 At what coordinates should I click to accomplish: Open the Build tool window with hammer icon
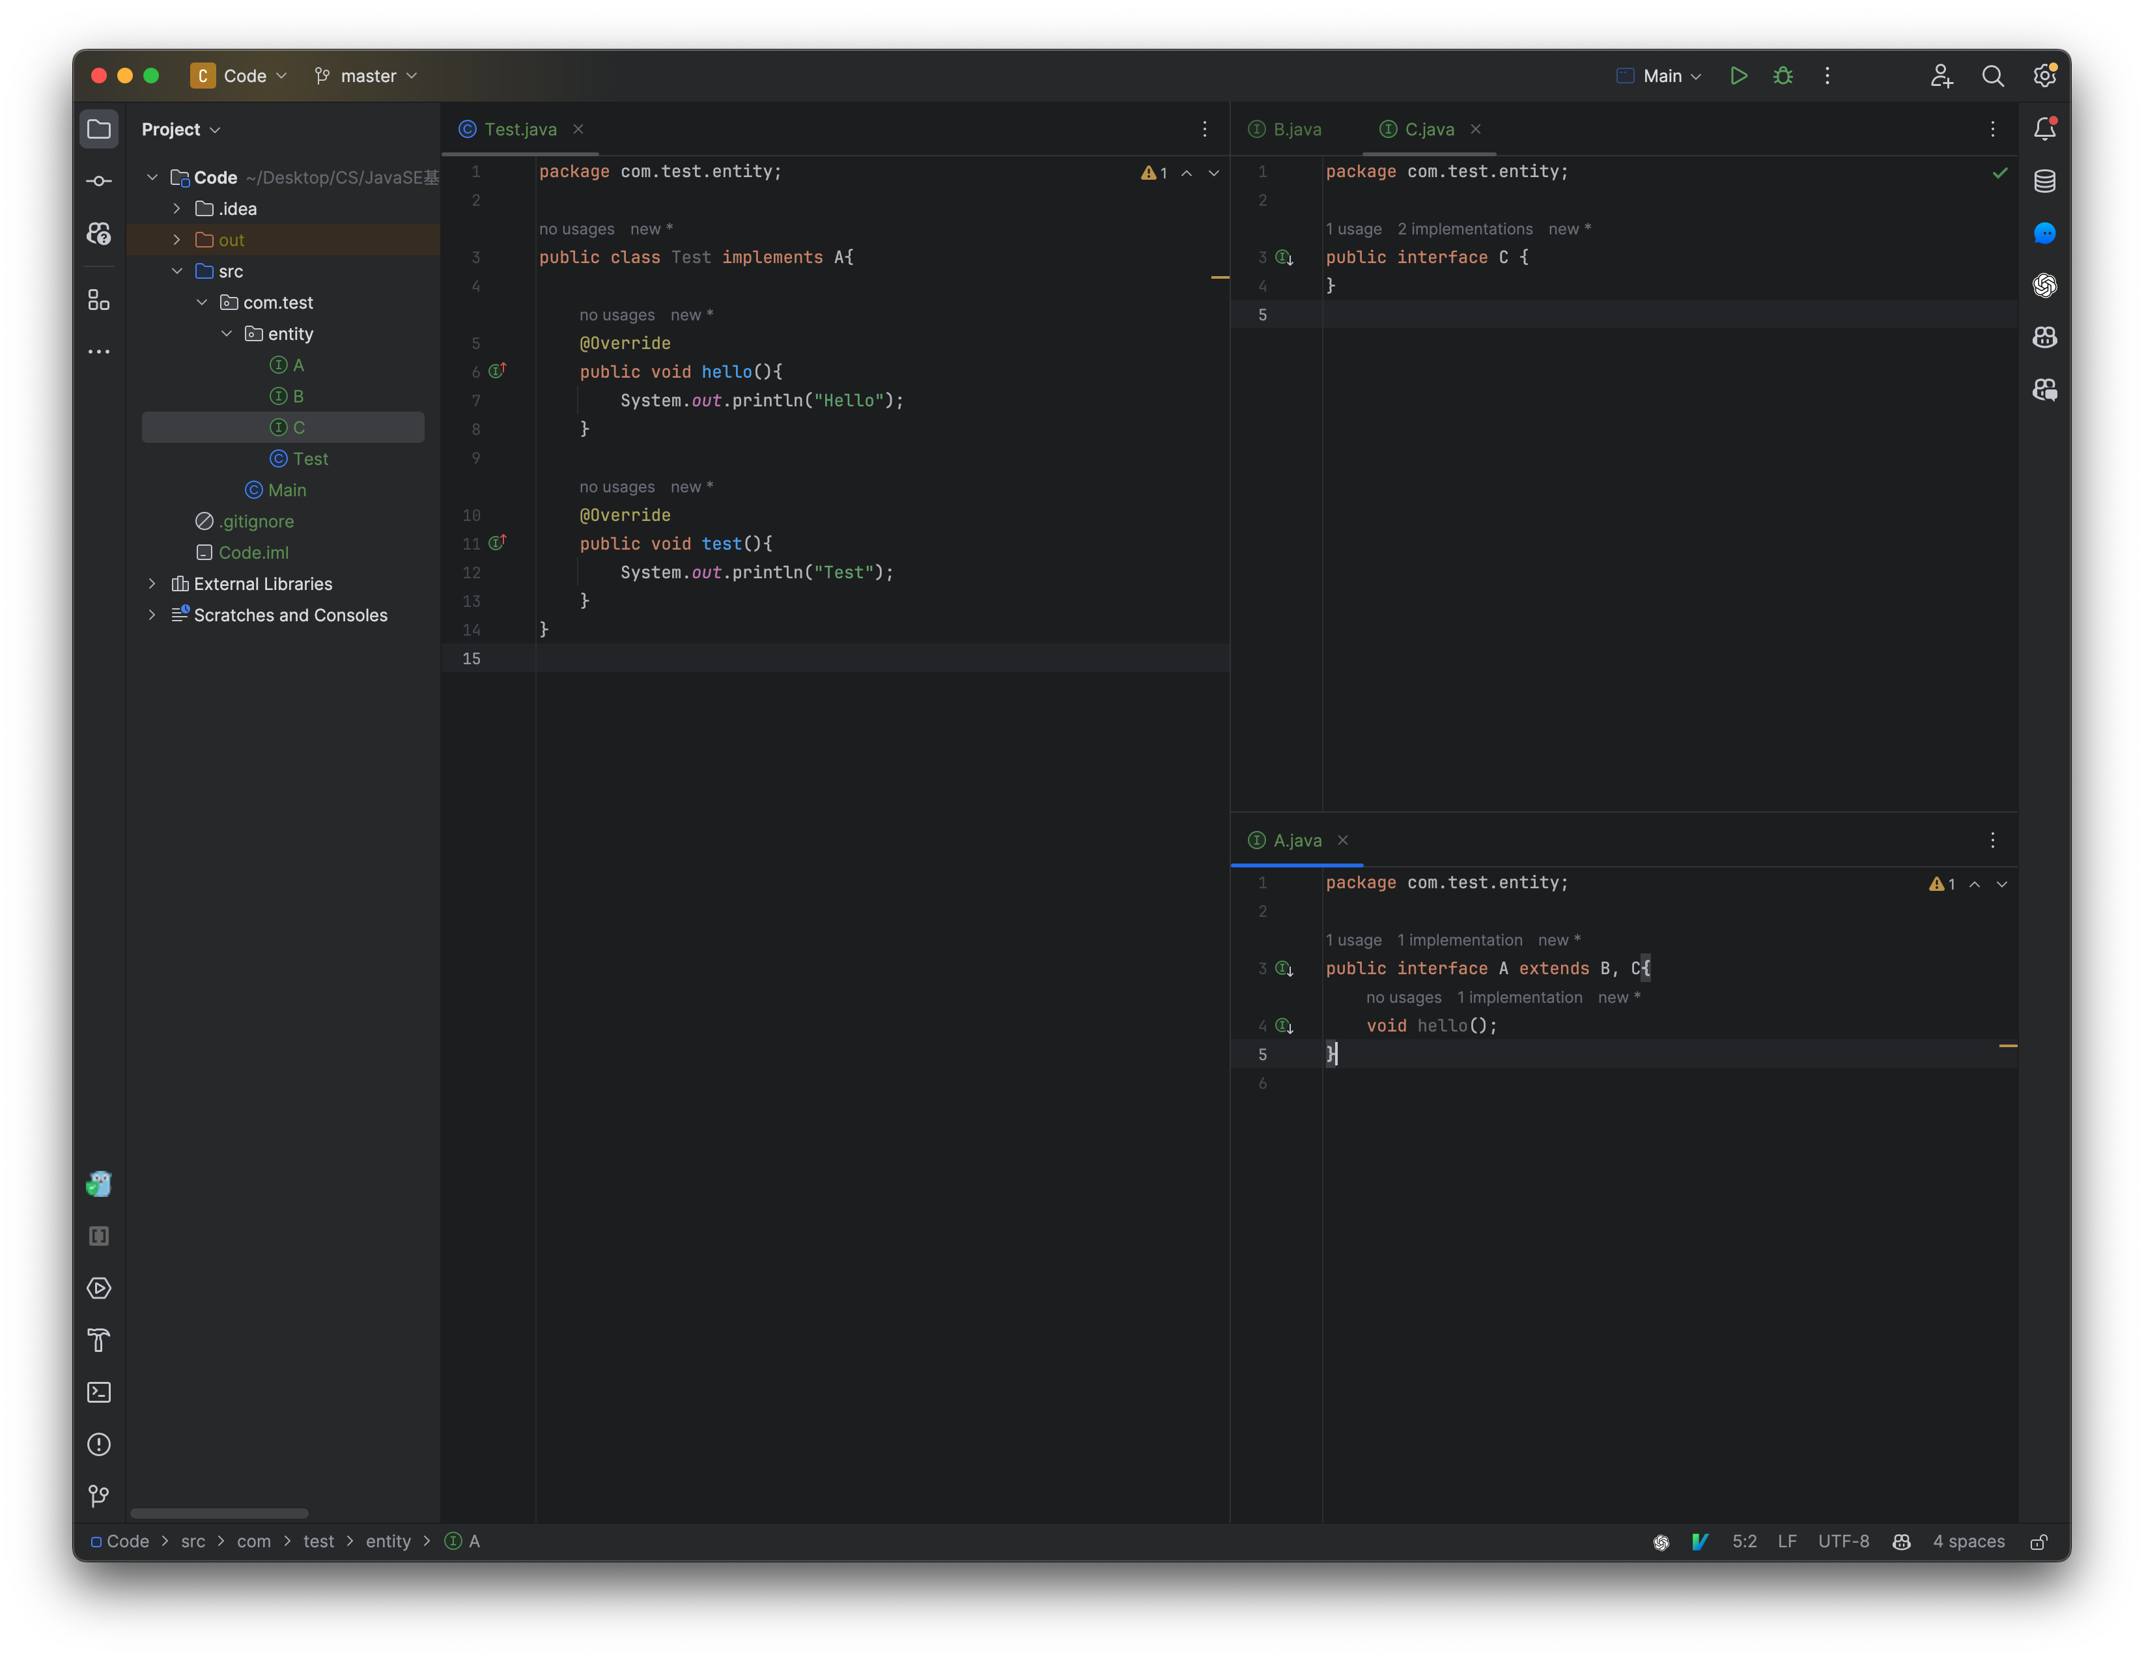[98, 1341]
